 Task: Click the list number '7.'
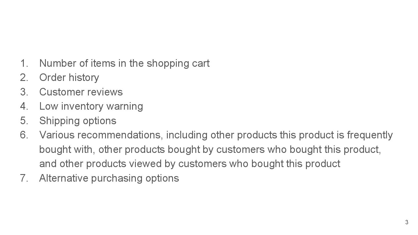[x=24, y=178]
